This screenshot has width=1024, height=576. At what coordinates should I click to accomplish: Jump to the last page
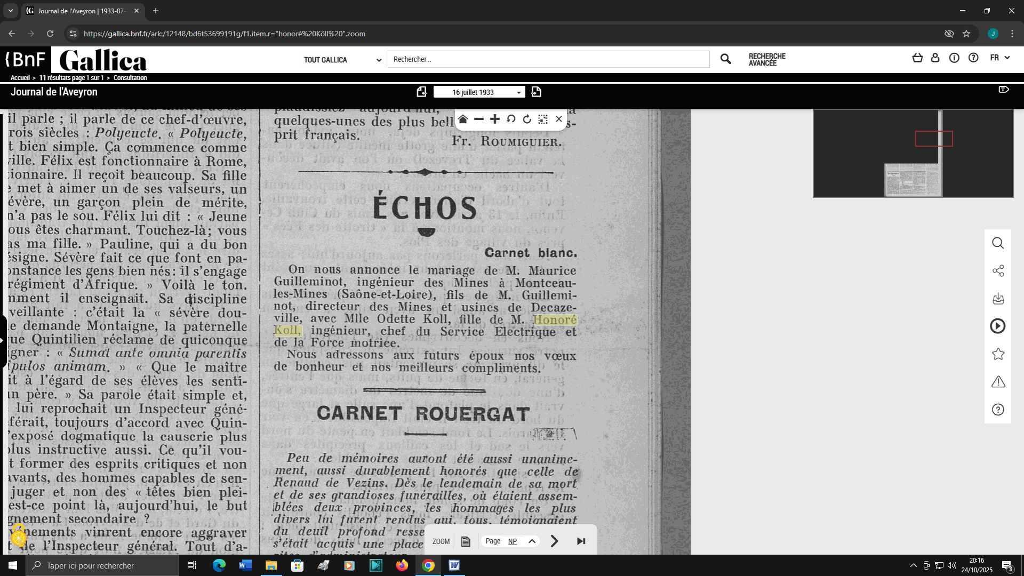coord(581,541)
